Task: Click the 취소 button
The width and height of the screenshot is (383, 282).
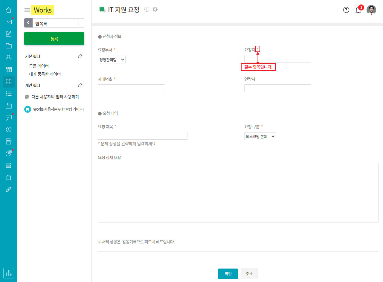Action: click(x=249, y=274)
